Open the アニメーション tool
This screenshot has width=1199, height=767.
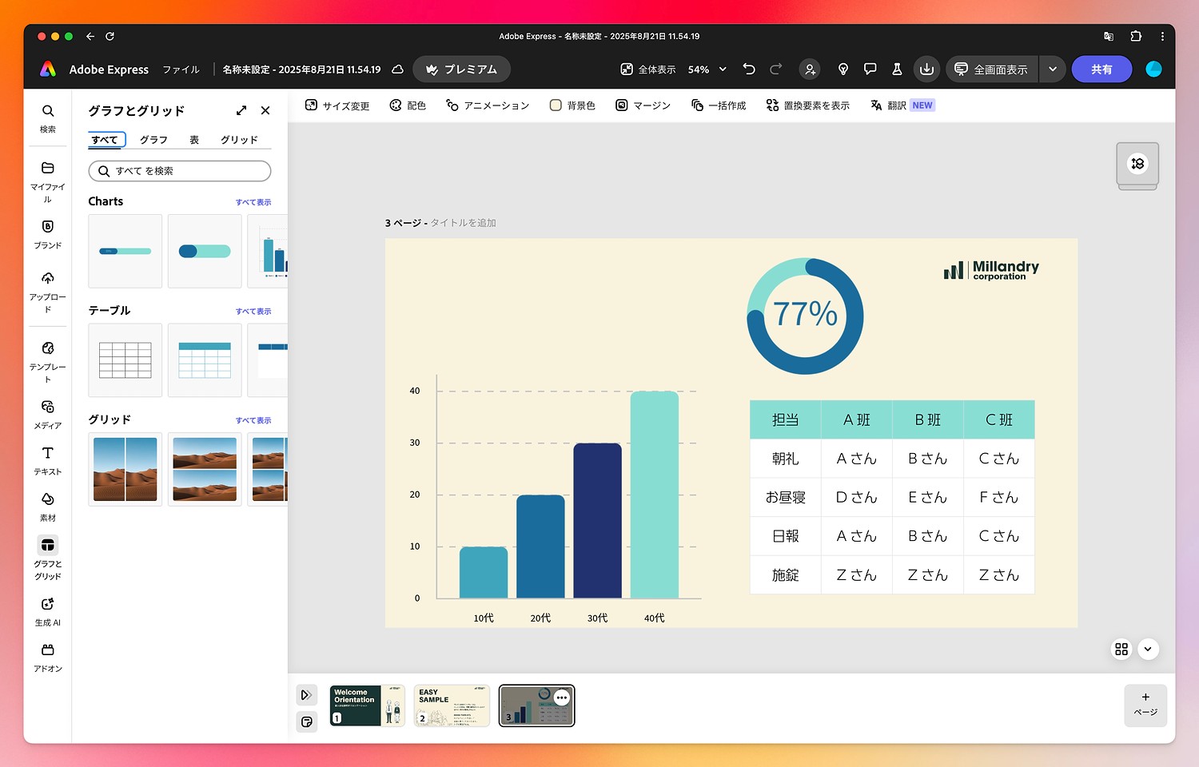coord(487,105)
